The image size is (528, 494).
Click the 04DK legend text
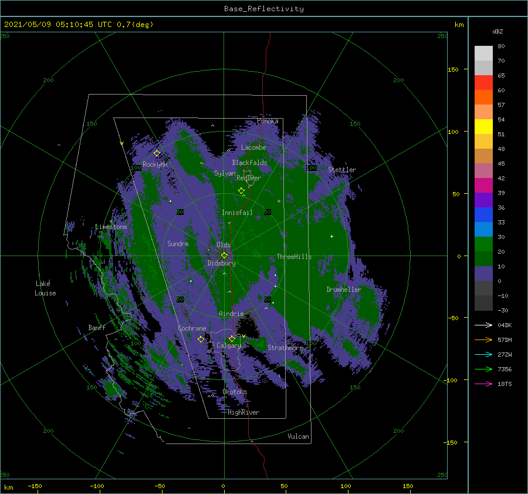click(505, 325)
